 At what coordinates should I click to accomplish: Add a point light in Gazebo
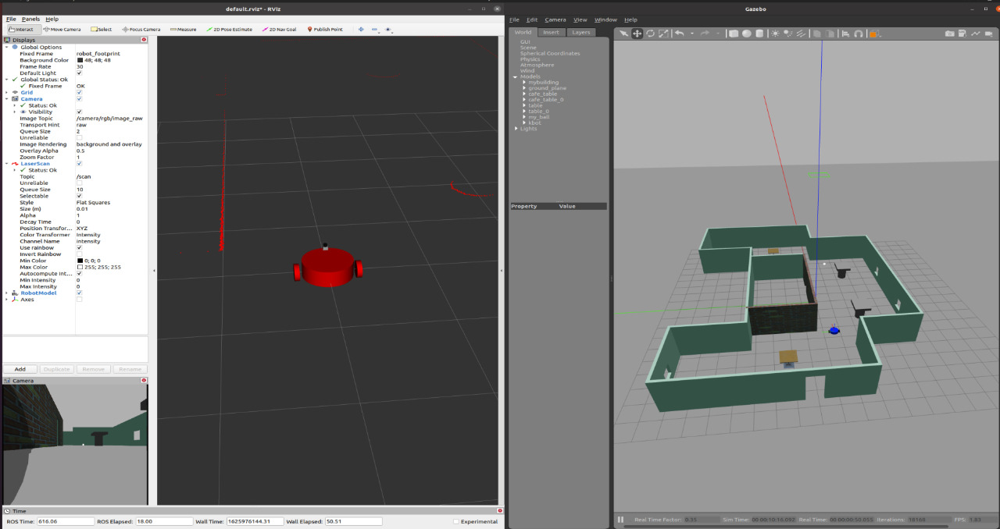pos(775,34)
